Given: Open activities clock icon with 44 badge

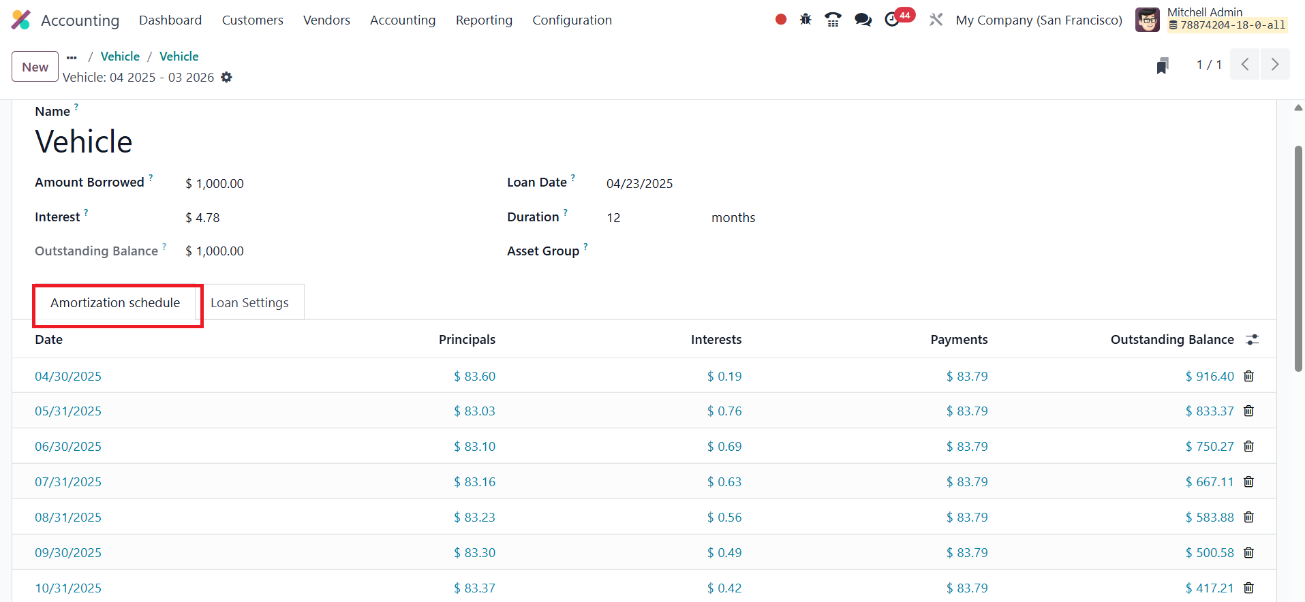Looking at the screenshot, I should (893, 20).
